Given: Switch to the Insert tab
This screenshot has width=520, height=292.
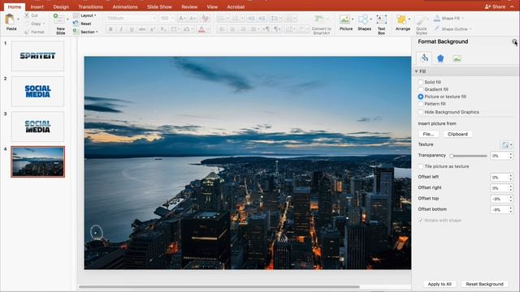Looking at the screenshot, I should click(x=37, y=6).
